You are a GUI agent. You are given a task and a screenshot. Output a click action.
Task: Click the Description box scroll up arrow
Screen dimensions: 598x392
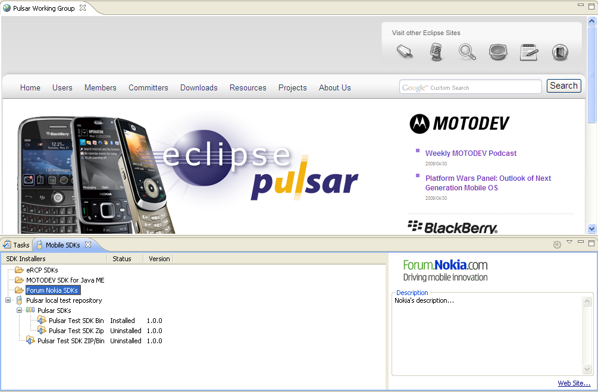click(x=587, y=301)
